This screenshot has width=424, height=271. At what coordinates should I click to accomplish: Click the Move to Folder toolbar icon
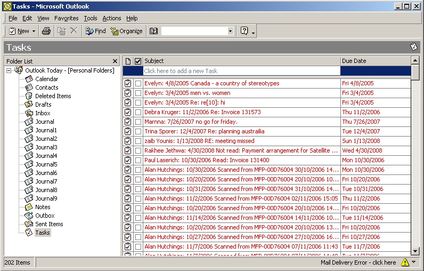coord(62,31)
